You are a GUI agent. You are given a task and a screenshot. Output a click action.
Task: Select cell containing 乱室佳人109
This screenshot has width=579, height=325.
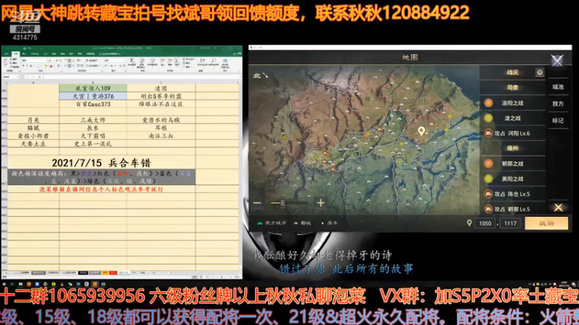(93, 88)
